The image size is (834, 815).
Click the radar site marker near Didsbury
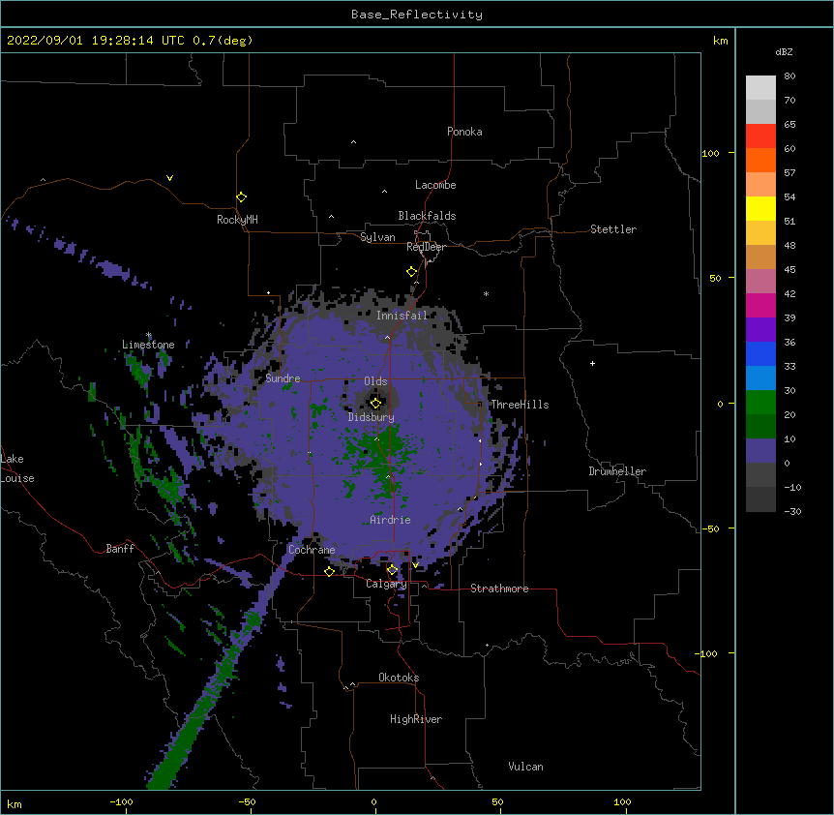click(x=375, y=404)
